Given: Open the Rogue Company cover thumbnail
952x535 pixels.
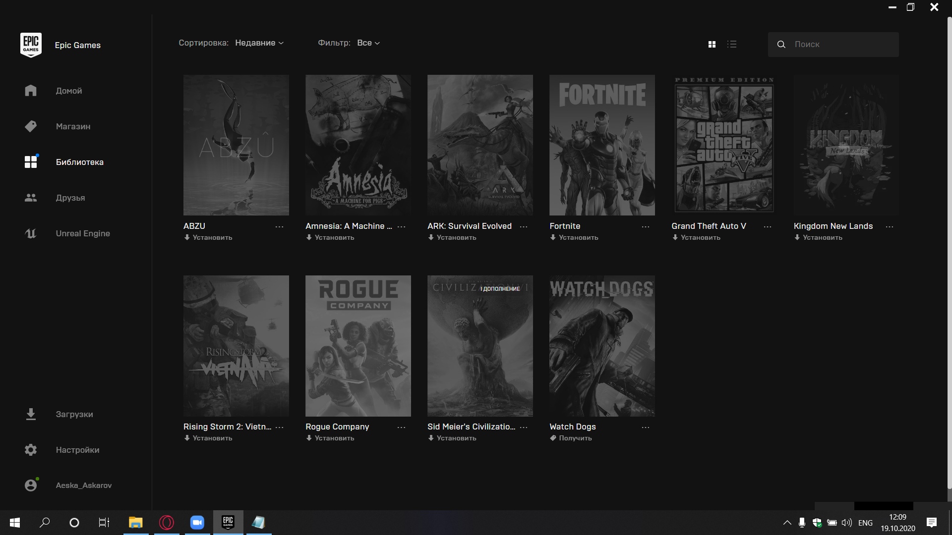Looking at the screenshot, I should click(358, 346).
